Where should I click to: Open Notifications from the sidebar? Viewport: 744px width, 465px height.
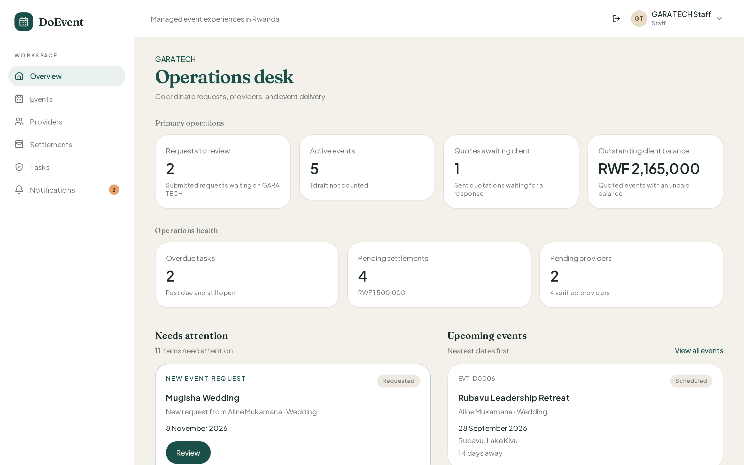[x=67, y=190]
